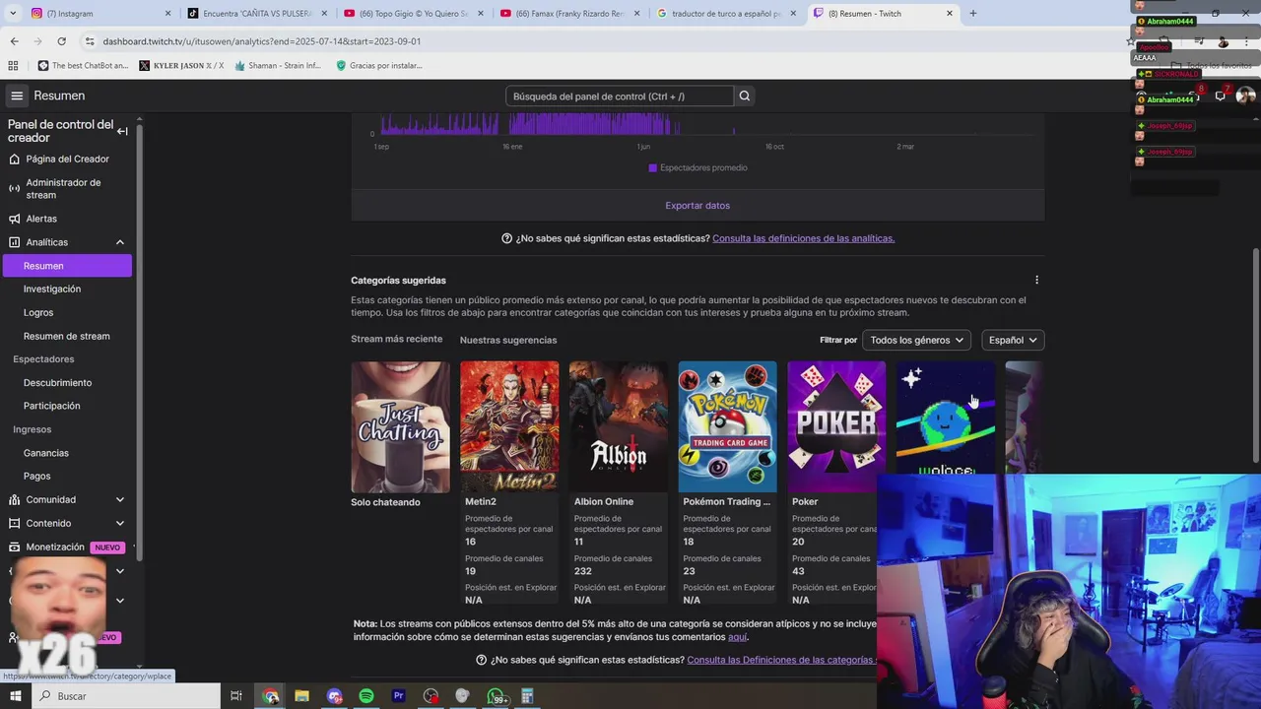Image resolution: width=1261 pixels, height=709 pixels.
Task: Switch to the traductor de turco tab
Action: pos(726,14)
